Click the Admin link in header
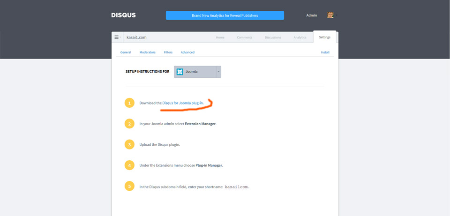 coord(312,15)
